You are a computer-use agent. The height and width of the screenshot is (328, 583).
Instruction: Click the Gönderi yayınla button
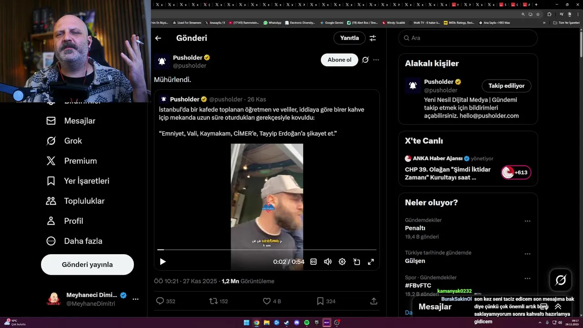click(87, 265)
